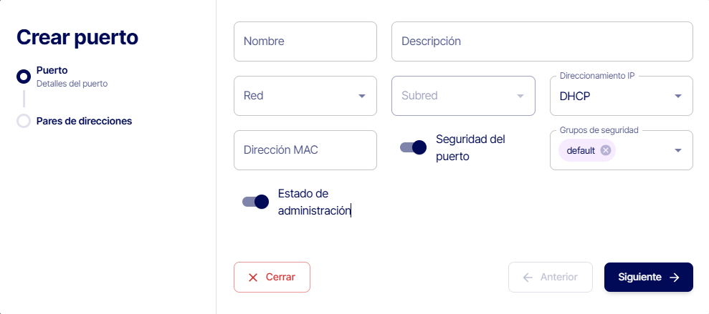This screenshot has height=314, width=709.
Task: Expand the Grupos de seguridad dropdown arrow
Action: tap(677, 150)
